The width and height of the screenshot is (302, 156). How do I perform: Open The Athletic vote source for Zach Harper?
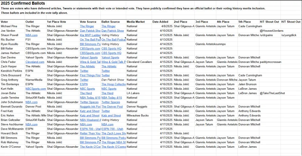point(88,66)
